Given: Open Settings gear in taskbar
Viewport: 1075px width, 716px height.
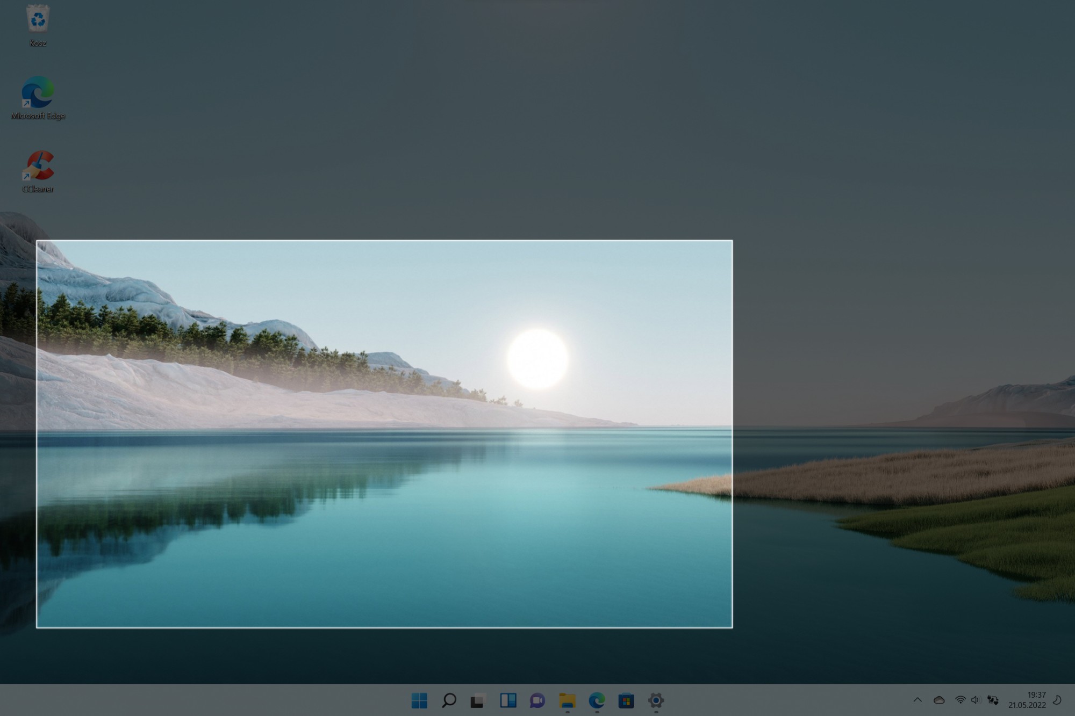Looking at the screenshot, I should click(x=656, y=700).
